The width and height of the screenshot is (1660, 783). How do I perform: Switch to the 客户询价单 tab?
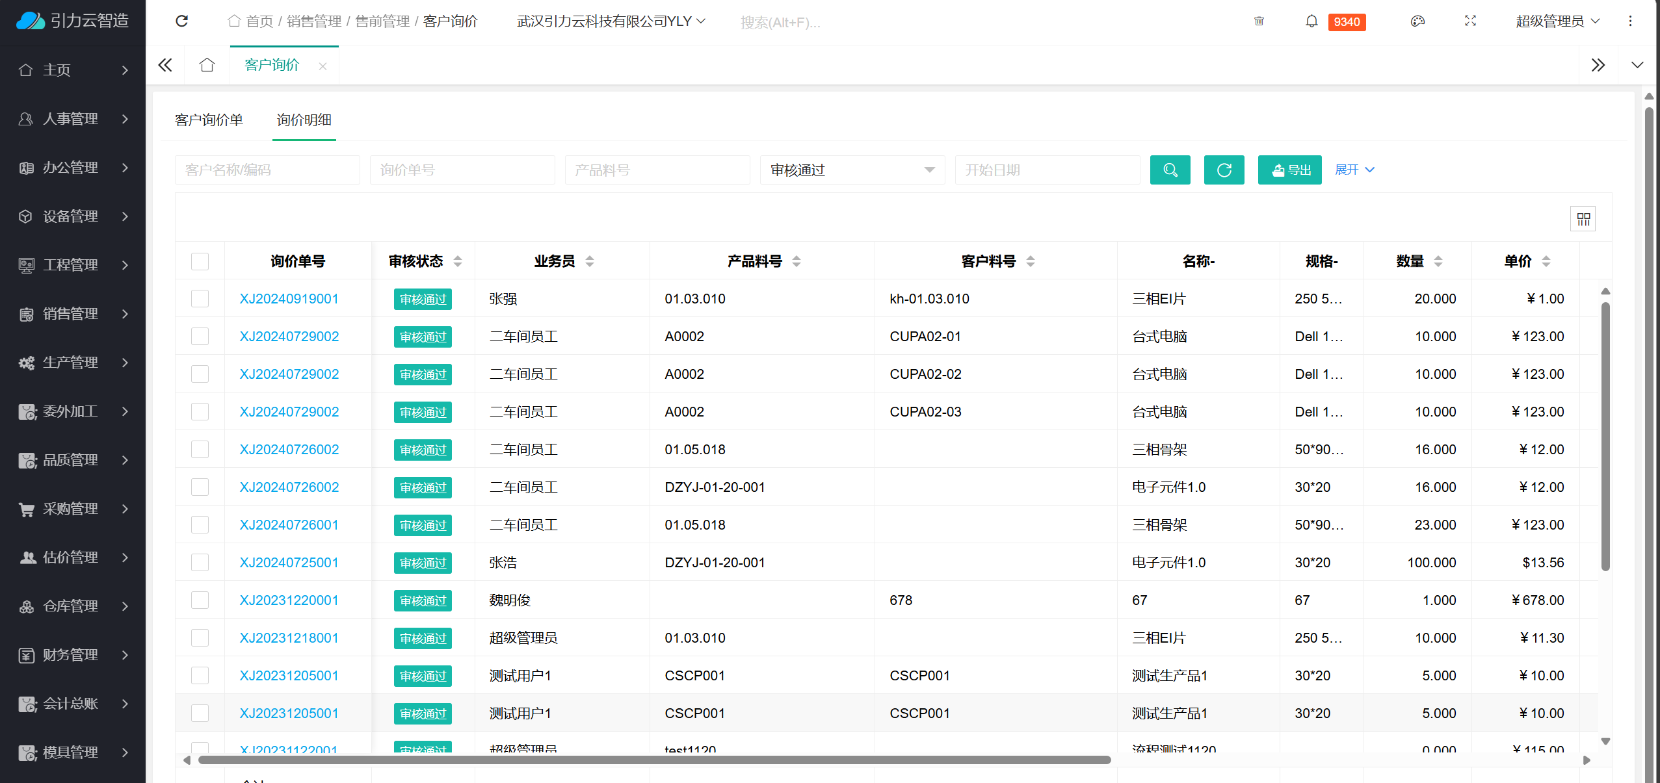pos(209,120)
